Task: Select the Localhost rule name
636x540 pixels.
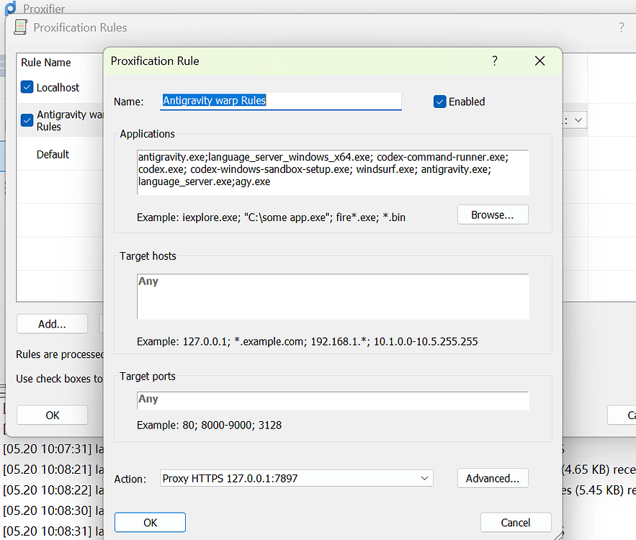Action: coord(58,88)
